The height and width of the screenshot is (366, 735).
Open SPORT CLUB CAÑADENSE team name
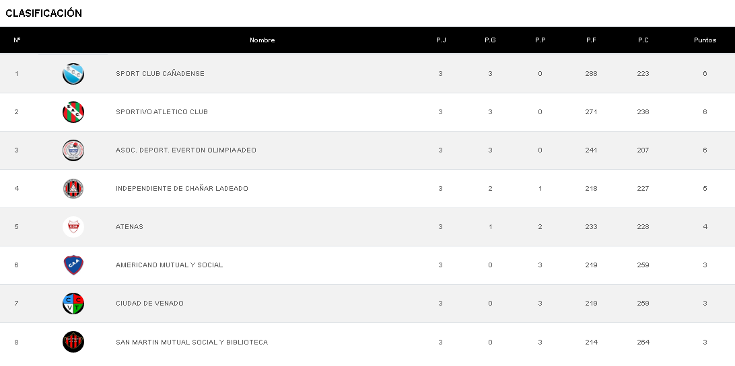(160, 74)
